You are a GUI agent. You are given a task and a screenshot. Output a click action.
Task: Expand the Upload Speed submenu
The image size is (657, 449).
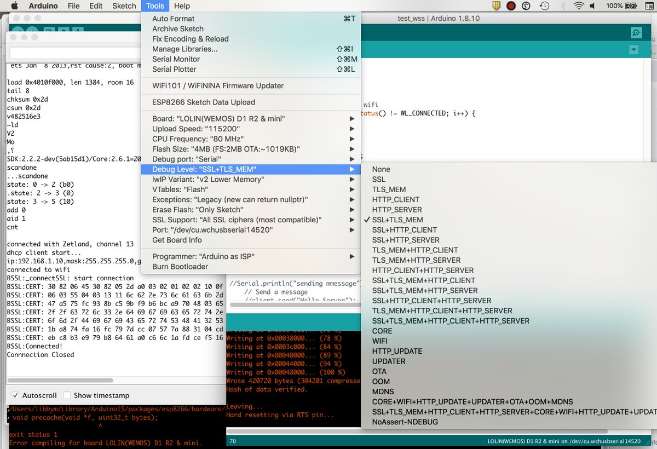(x=251, y=129)
